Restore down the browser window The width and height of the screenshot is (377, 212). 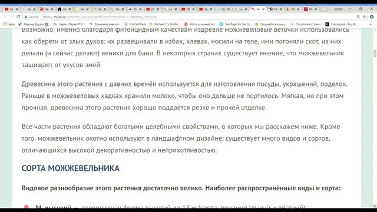click(x=361, y=9)
